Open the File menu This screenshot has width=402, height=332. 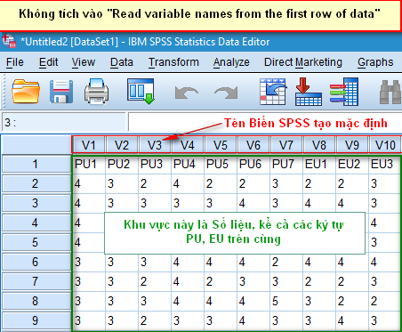tap(15, 62)
